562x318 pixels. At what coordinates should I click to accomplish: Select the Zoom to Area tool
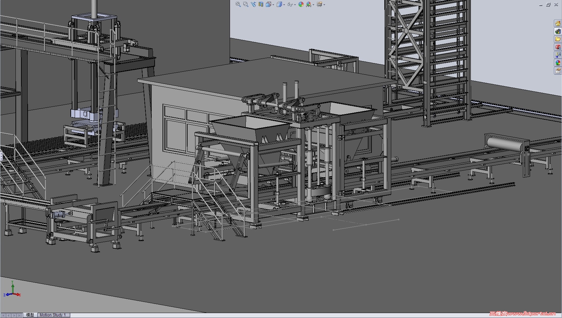245,4
